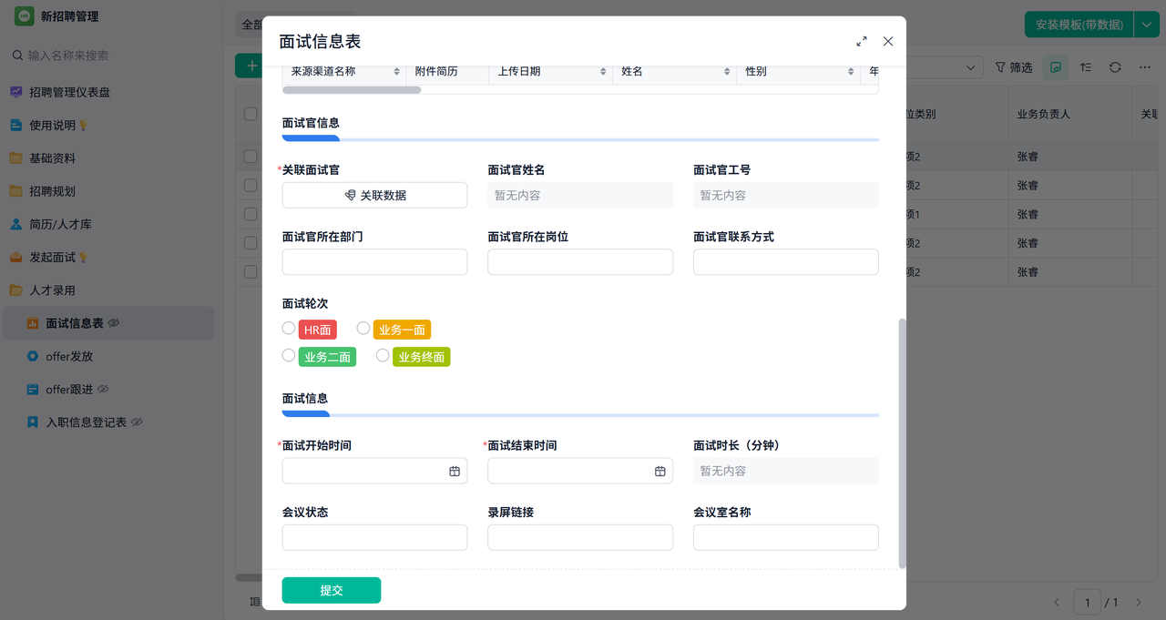Sort the 性别 column in the subtable

[851, 71]
